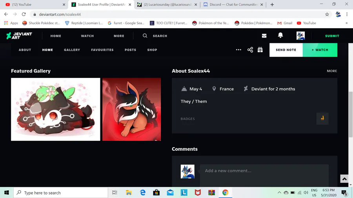This screenshot has height=198, width=353.
Task: Click the DeviantArt logo
Action: click(19, 36)
